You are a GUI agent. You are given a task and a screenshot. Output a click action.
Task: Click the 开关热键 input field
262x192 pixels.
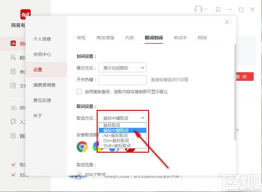[123, 80]
